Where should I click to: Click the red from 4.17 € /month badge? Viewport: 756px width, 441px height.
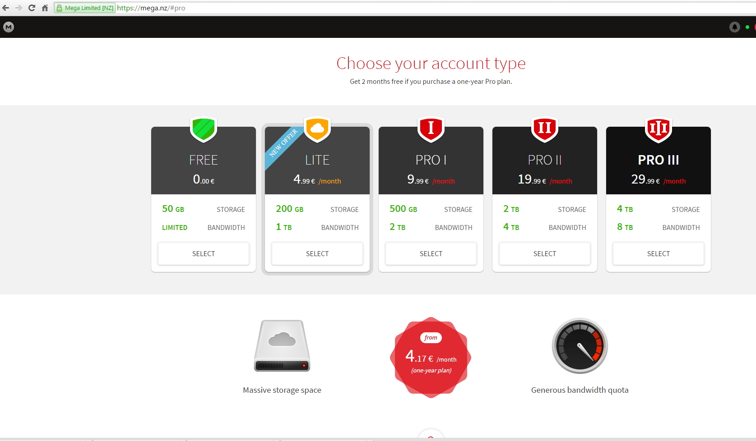click(x=431, y=357)
